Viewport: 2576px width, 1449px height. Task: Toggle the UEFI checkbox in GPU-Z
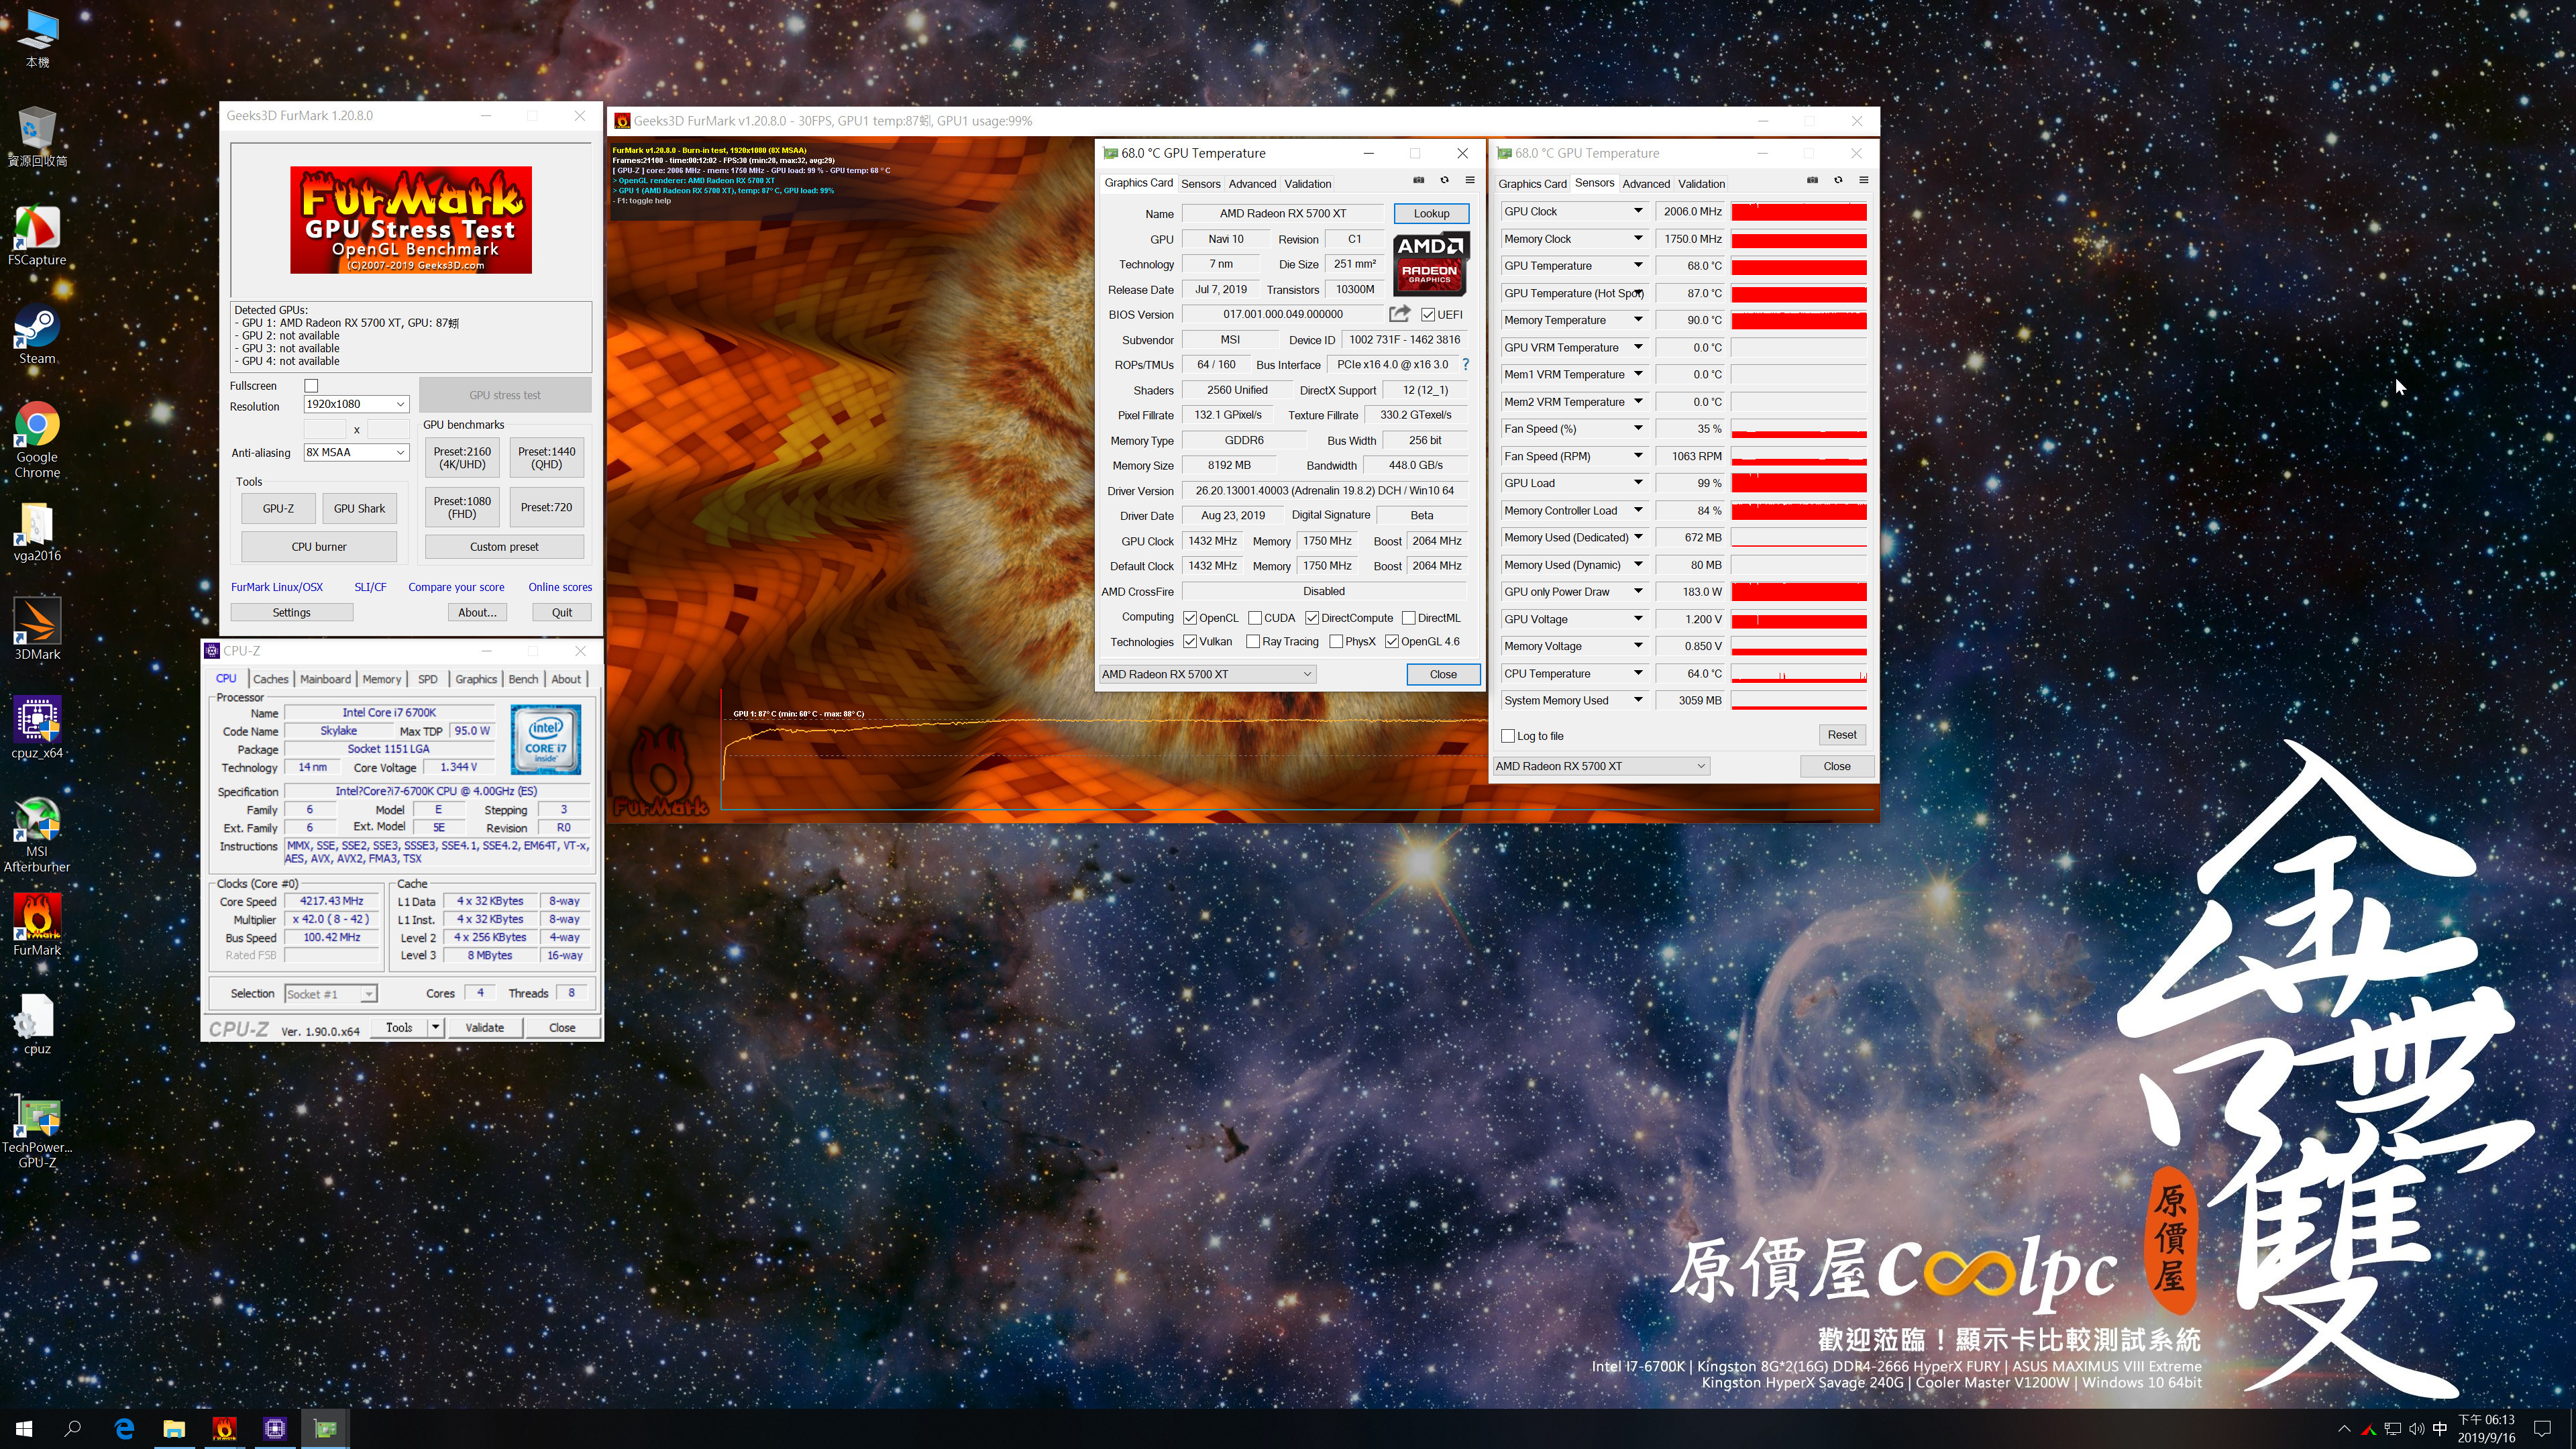tap(1428, 315)
